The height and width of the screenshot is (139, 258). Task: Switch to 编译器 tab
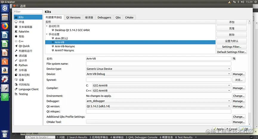[x=89, y=17]
